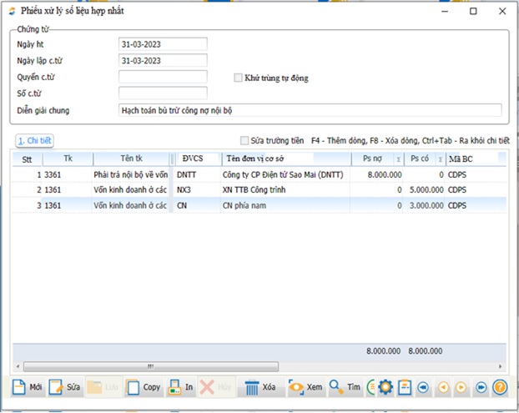Click the Diễn giải chung text field
This screenshot has height=413, width=519.
point(310,110)
